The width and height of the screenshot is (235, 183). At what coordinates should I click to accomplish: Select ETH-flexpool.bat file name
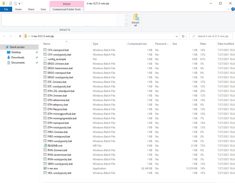pos(57,109)
